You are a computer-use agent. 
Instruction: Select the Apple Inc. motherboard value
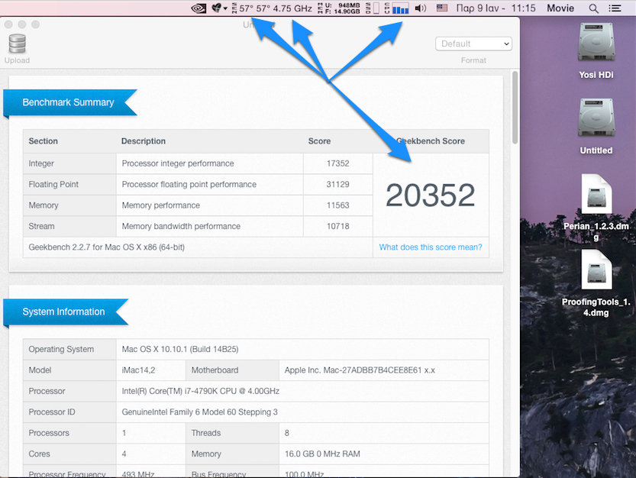[x=360, y=370]
